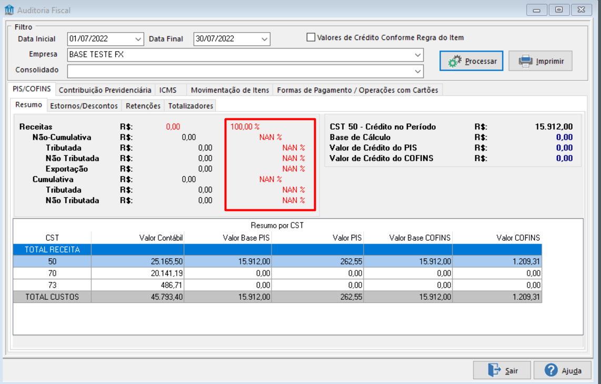Maximize the Auditoria Fiscal window
This screenshot has height=384, width=601.
(x=559, y=10)
